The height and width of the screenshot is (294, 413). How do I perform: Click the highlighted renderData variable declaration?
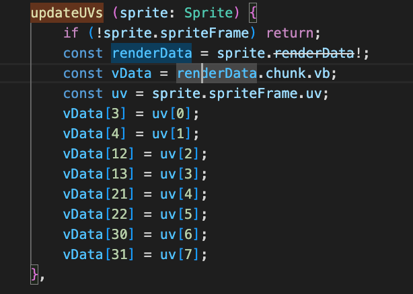pos(152,53)
